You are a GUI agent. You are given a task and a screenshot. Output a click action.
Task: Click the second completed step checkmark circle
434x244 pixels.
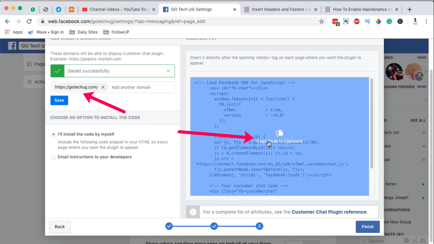click(x=214, y=226)
